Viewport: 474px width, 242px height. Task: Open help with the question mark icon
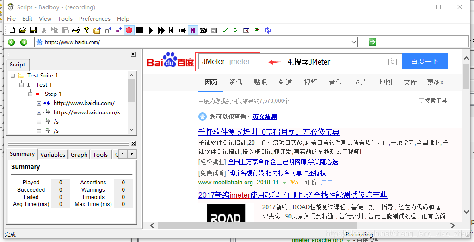coord(86,30)
